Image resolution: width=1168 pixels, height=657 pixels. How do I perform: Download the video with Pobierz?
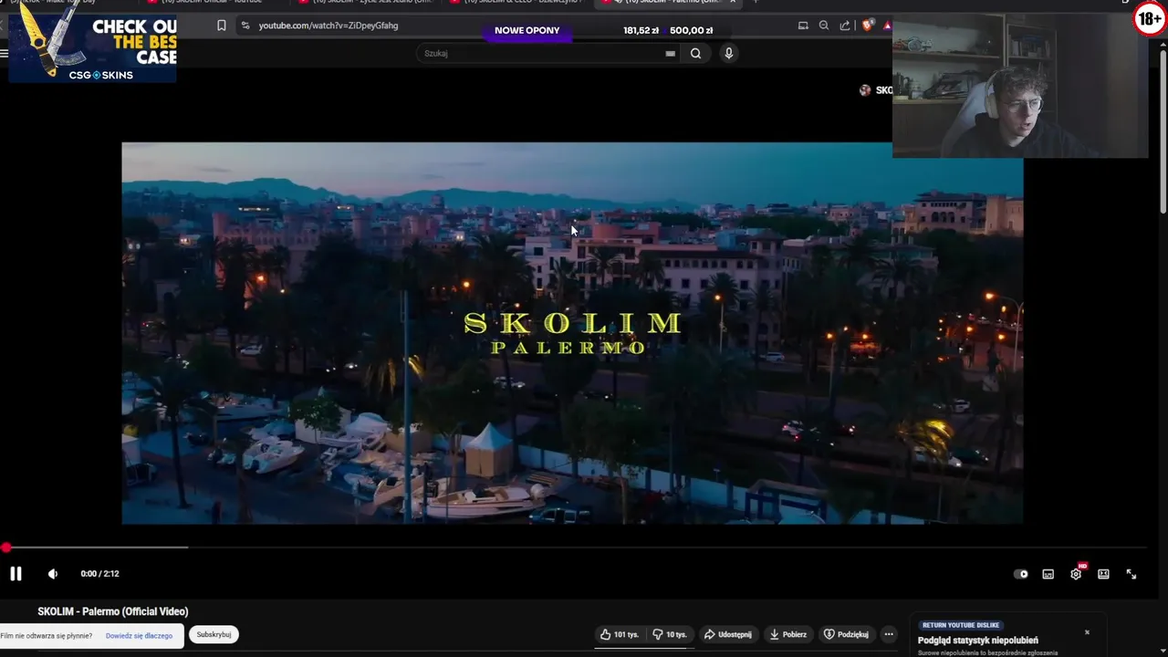787,634
